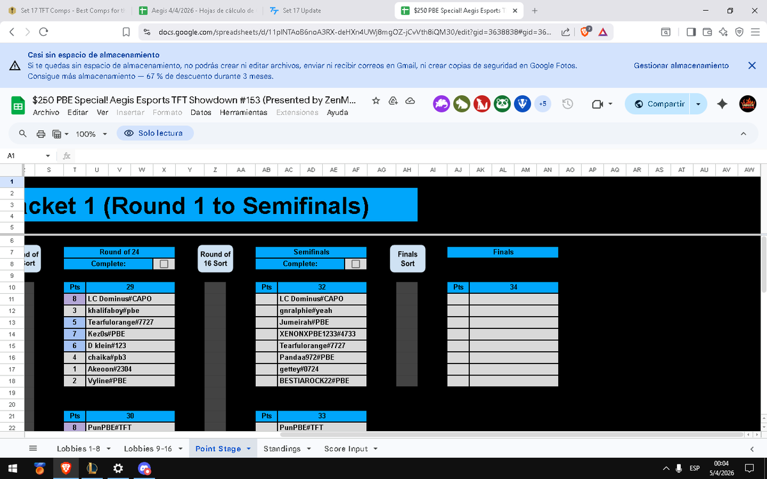The image size is (767, 479).
Task: Click the purple anonymous viewer avatar
Action: (442, 103)
